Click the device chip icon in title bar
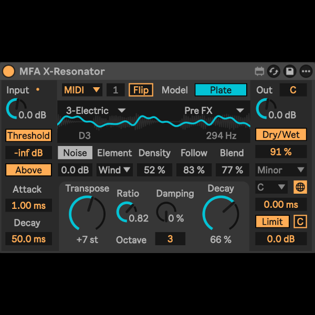 pos(259,71)
